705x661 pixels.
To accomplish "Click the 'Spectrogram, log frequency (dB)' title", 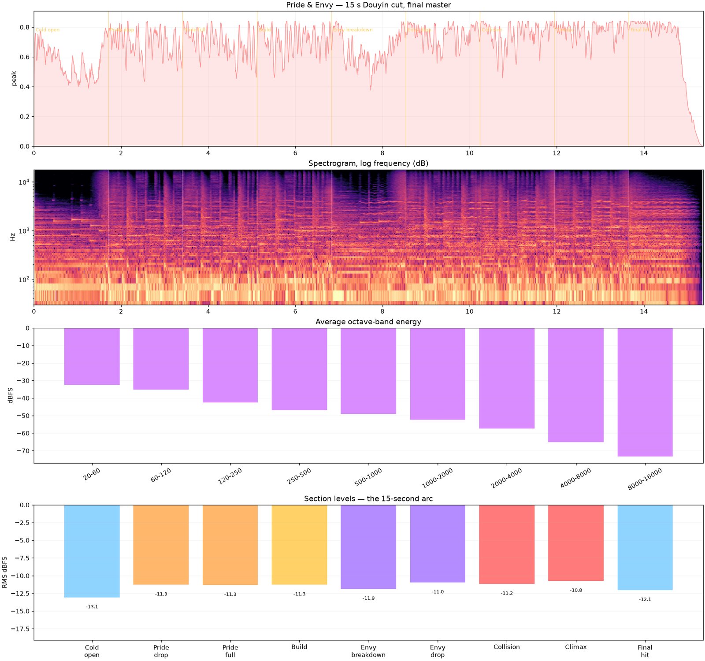I will pos(368,163).
